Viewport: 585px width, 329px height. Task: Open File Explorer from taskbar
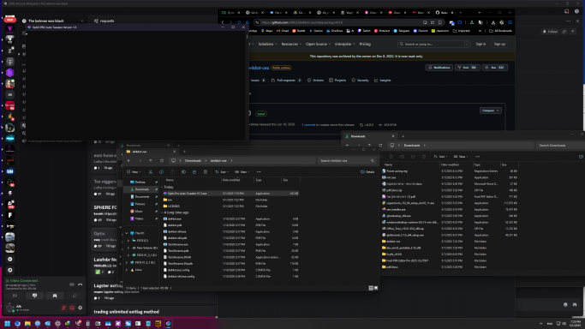[27, 323]
